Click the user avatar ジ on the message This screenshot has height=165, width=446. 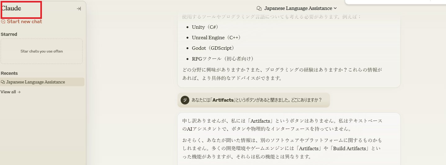185,100
